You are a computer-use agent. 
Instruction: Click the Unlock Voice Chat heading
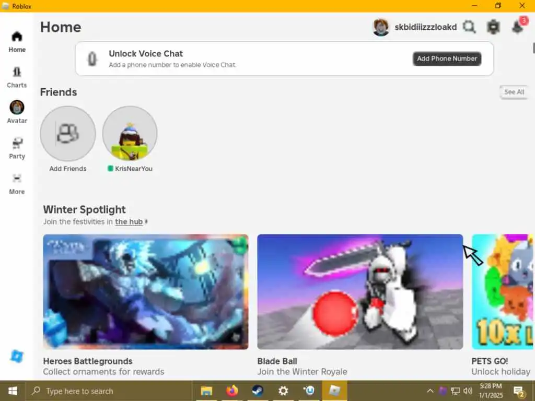tap(146, 54)
